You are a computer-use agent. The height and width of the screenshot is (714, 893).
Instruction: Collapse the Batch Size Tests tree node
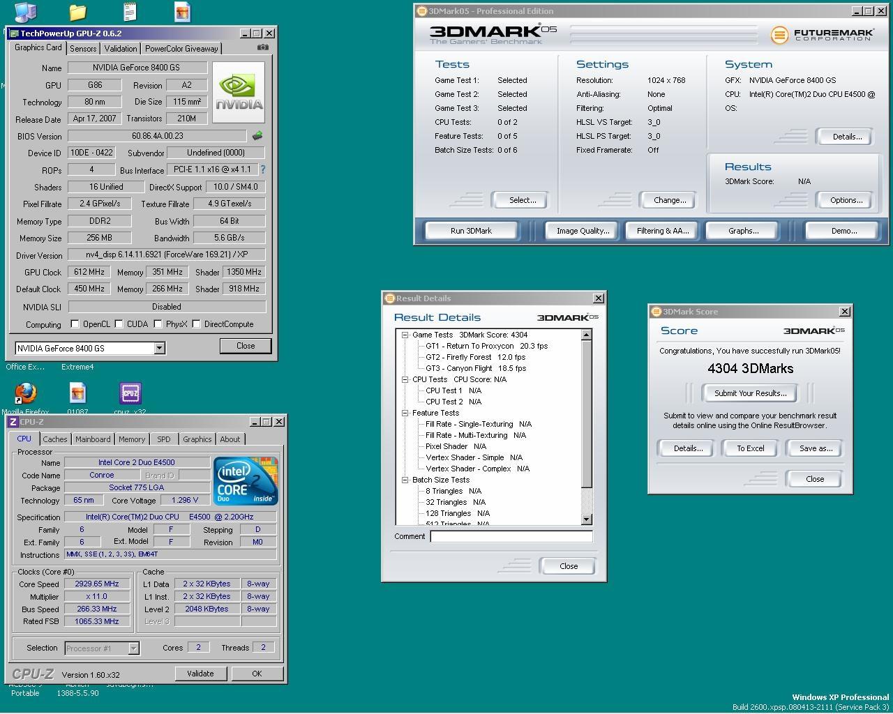point(405,480)
